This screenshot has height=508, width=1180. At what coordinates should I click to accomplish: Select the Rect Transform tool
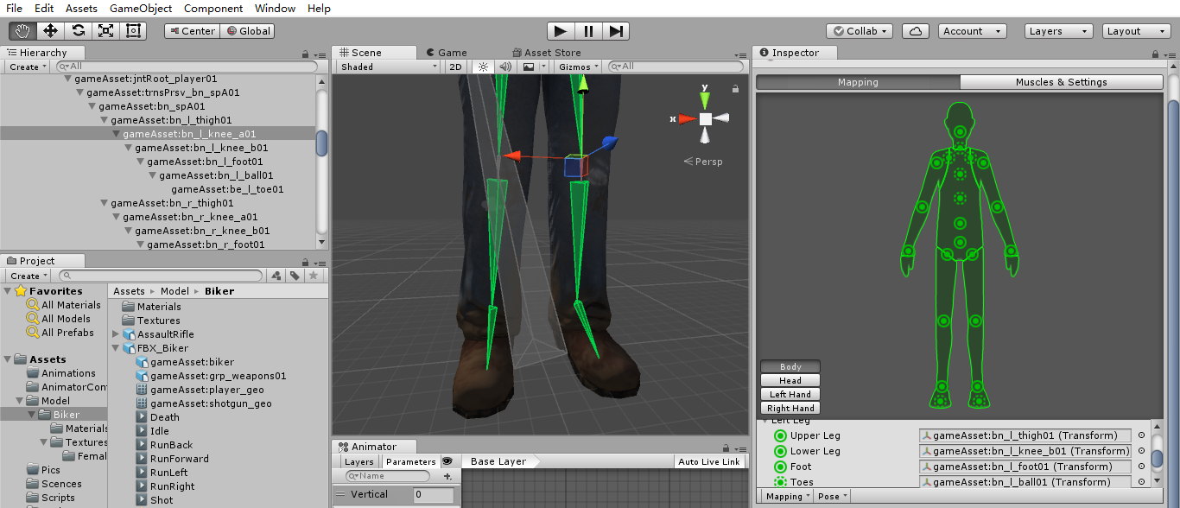click(133, 31)
